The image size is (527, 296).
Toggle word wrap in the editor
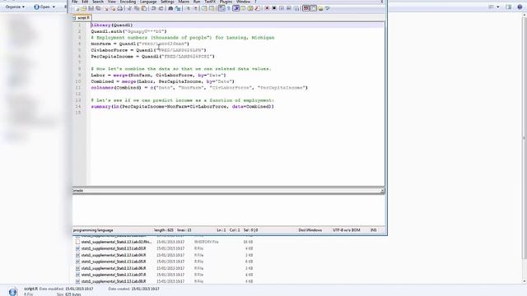221,8
